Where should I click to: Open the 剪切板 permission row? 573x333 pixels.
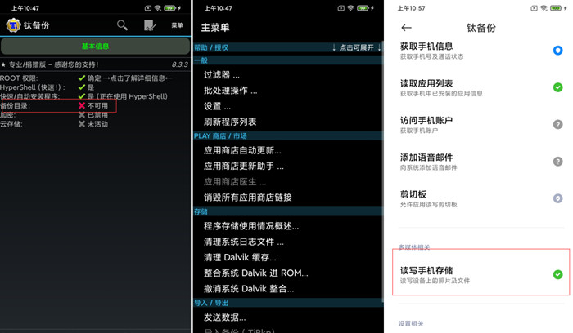point(481,198)
